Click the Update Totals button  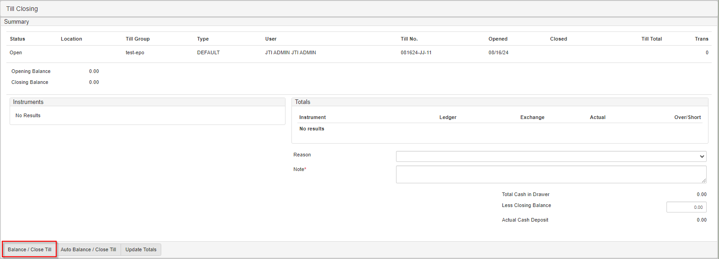point(141,249)
